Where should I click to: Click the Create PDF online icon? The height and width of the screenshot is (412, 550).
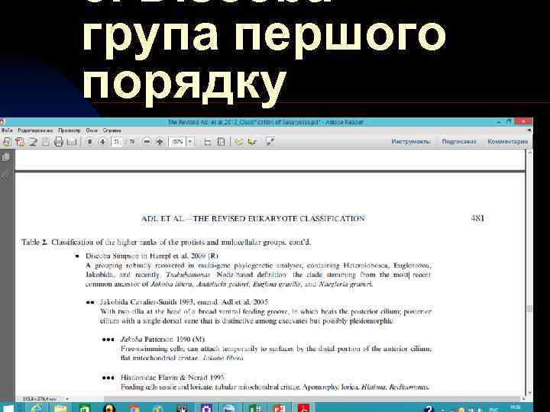7,142
